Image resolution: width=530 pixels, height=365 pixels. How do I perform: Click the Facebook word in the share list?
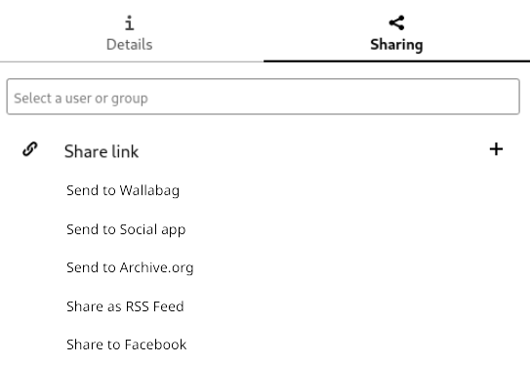click(155, 345)
